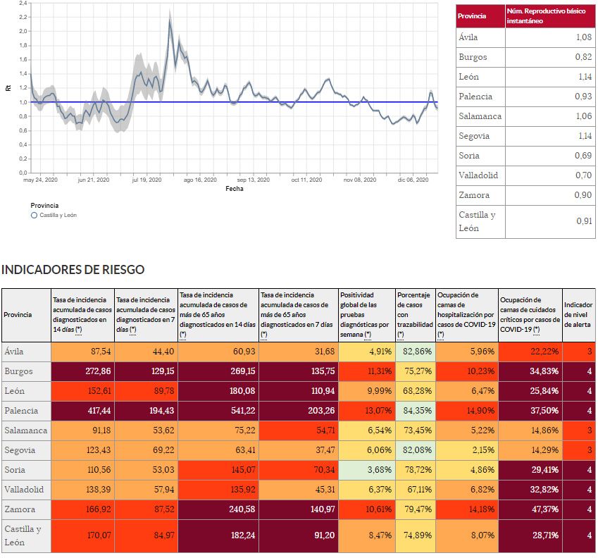Select Burgos's 272,86 incidence value

pos(82,371)
